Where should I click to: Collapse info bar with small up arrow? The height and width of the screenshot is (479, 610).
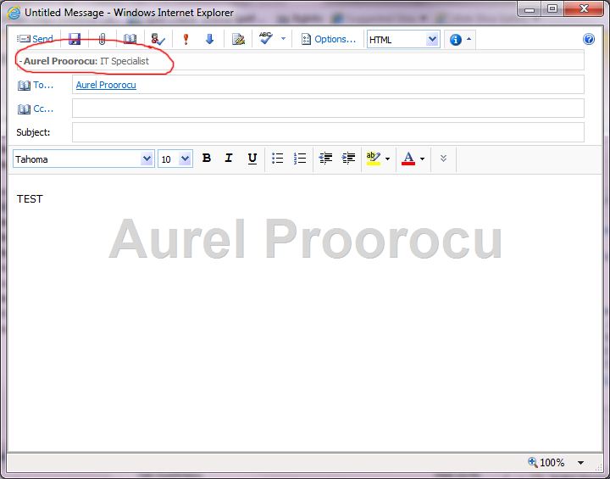[469, 38]
